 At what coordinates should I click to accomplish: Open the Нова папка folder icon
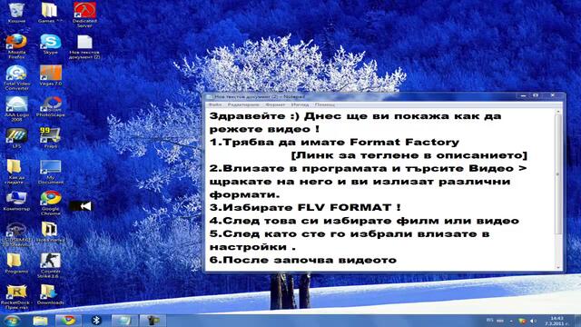51,233
